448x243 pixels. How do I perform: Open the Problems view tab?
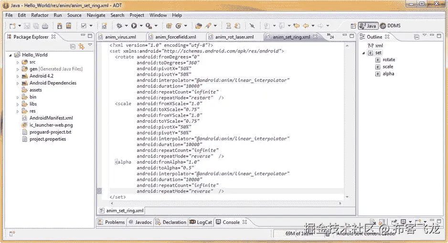point(111,222)
